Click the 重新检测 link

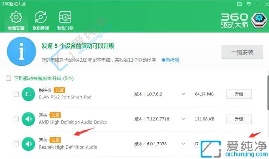click(x=170, y=60)
